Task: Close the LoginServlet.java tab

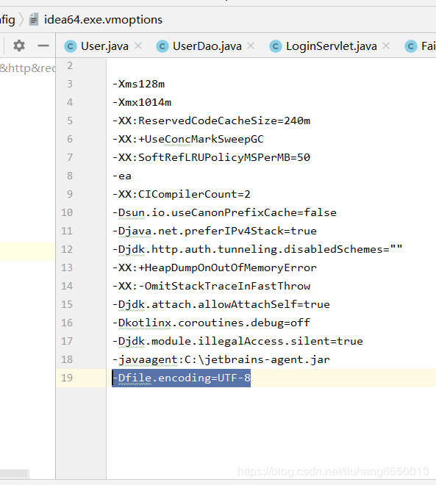Action: pyautogui.click(x=386, y=46)
